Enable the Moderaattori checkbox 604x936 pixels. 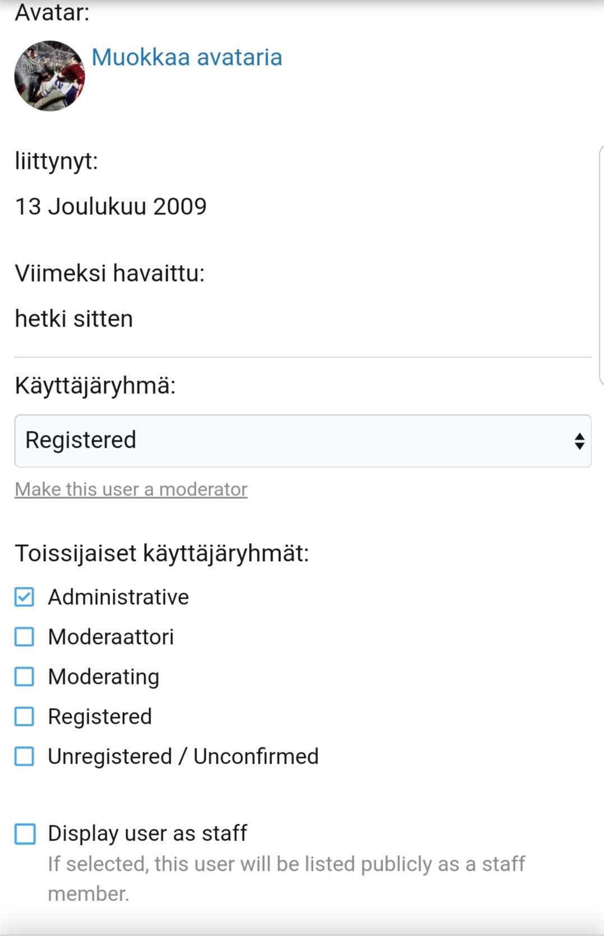click(24, 637)
